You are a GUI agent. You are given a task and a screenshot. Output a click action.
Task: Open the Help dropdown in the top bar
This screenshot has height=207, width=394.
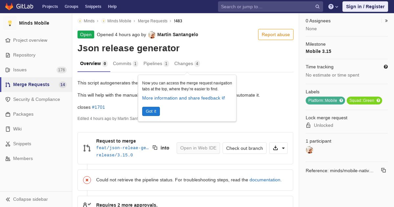333,7
